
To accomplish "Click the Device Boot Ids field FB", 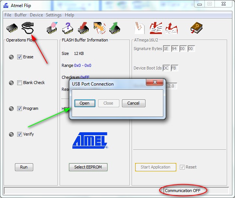I will click(174, 68).
